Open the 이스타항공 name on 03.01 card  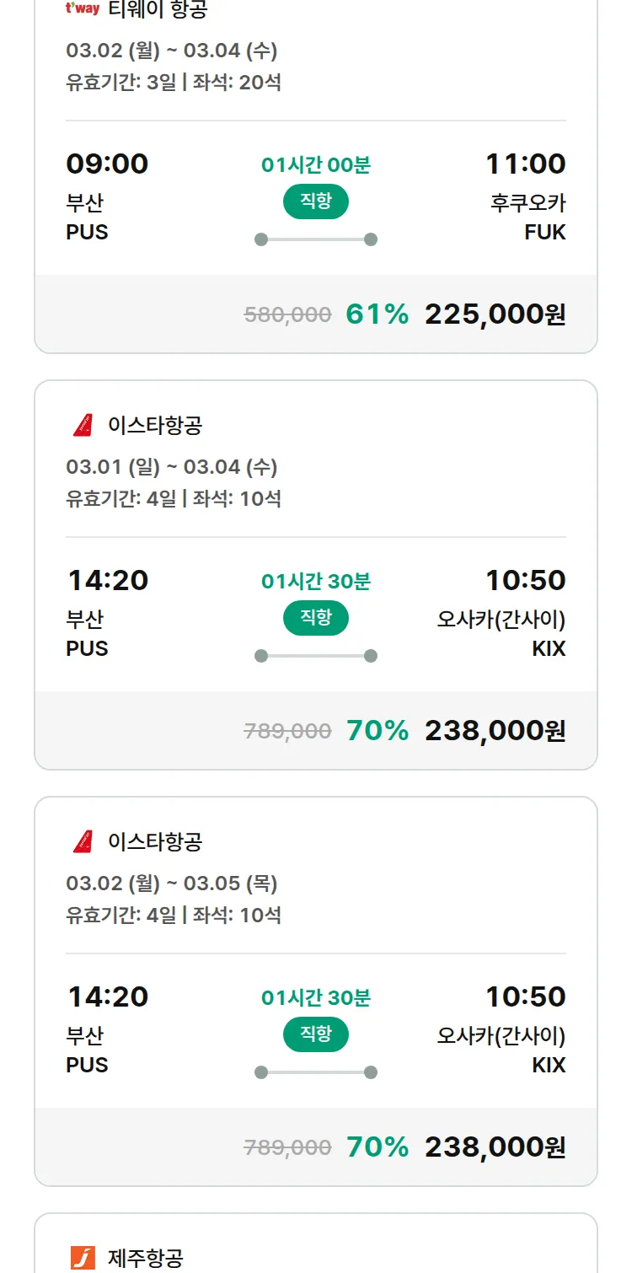(x=155, y=425)
